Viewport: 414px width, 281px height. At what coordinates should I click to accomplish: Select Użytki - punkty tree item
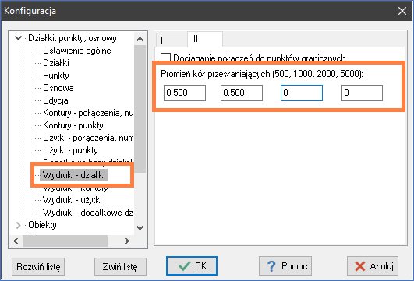70,150
